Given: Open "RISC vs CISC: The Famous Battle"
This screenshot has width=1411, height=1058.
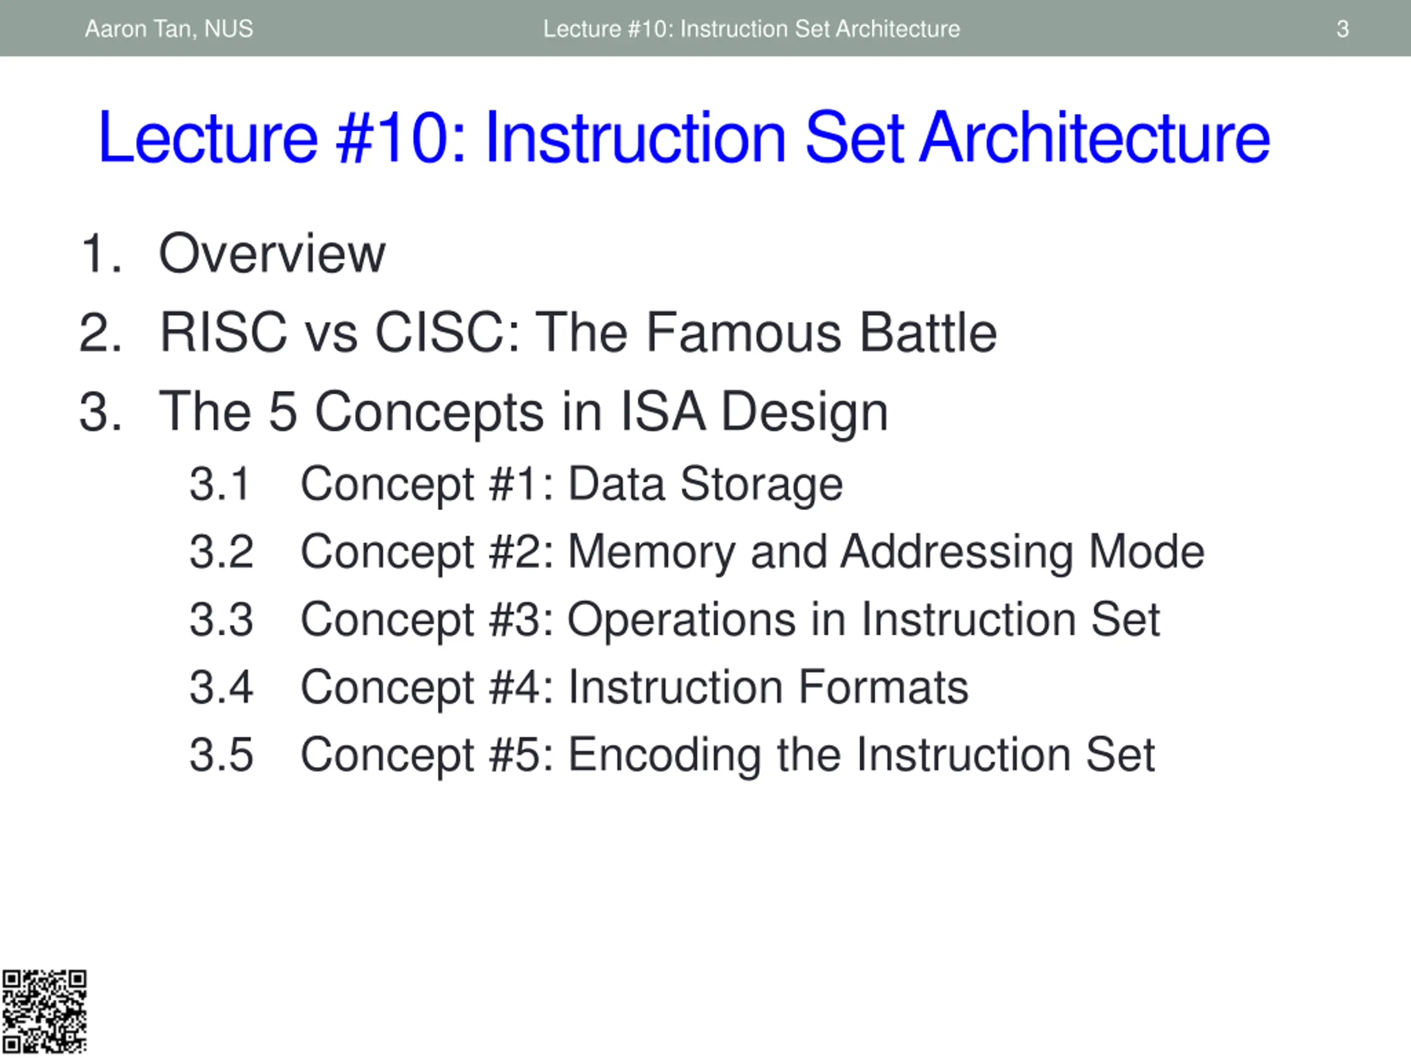Looking at the screenshot, I should 578,333.
